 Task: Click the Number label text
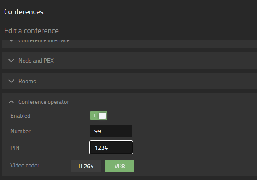point(21,131)
